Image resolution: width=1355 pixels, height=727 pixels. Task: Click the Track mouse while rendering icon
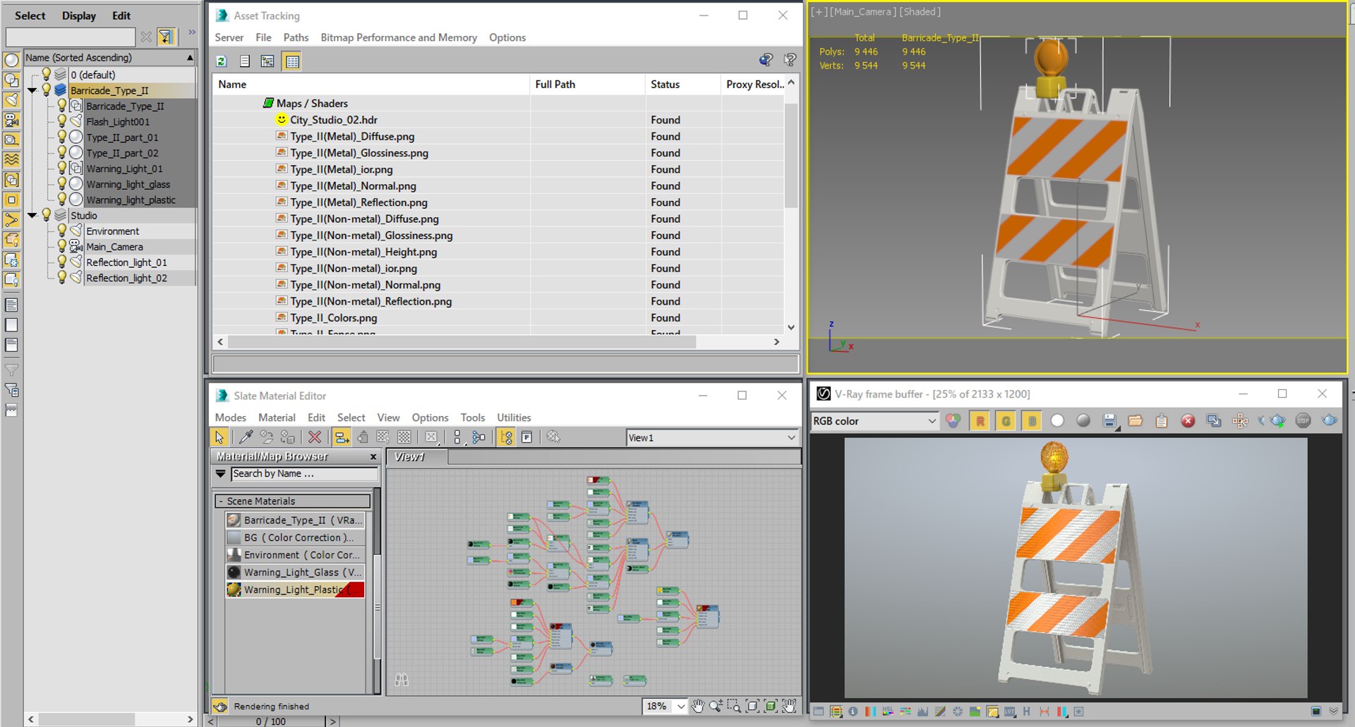[1240, 421]
